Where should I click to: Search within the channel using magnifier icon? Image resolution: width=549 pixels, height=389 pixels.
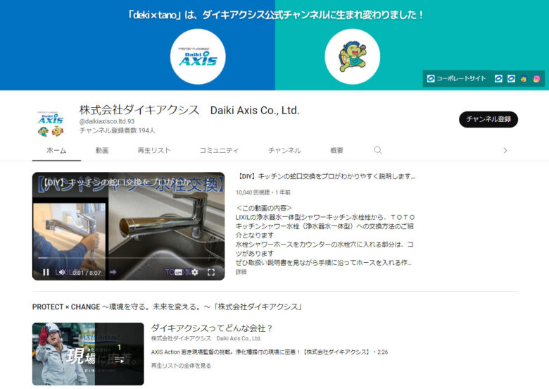378,150
